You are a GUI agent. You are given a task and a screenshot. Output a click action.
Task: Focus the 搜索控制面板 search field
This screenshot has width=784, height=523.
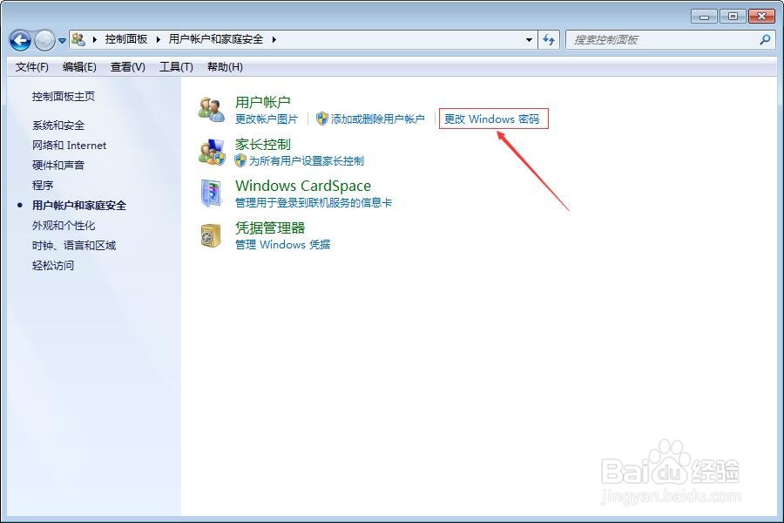coord(670,39)
